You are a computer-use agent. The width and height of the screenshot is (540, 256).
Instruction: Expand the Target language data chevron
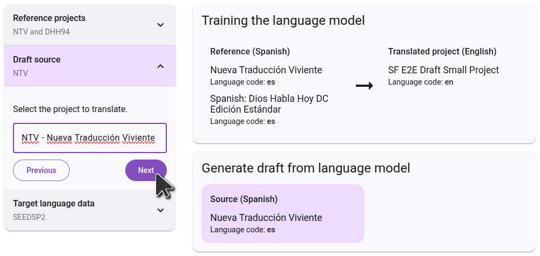(x=160, y=210)
